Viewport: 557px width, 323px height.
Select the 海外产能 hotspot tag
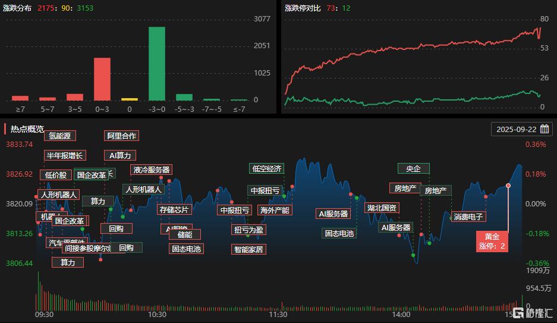click(x=274, y=210)
